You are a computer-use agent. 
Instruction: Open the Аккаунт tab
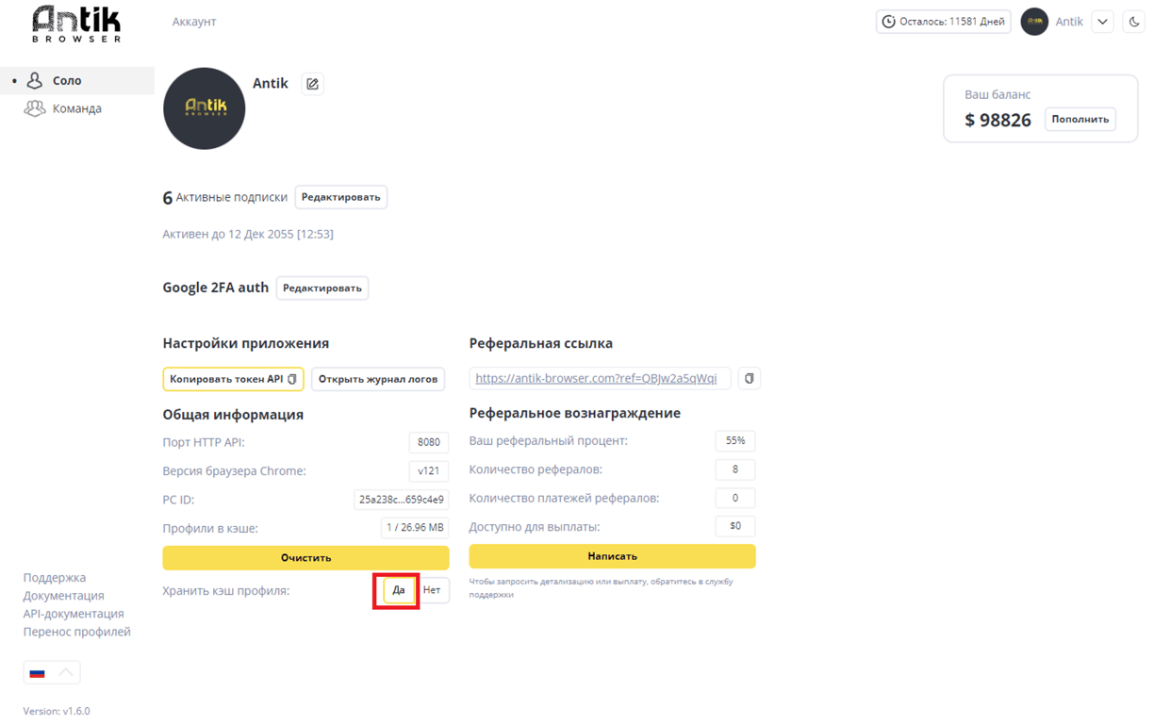(x=194, y=22)
